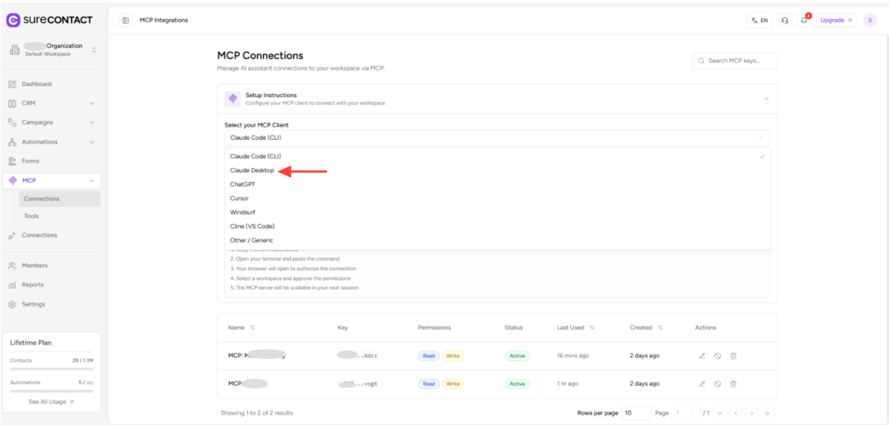The height and width of the screenshot is (427, 889).
Task: Click Write badge of key Xdcz
Action: click(x=453, y=356)
